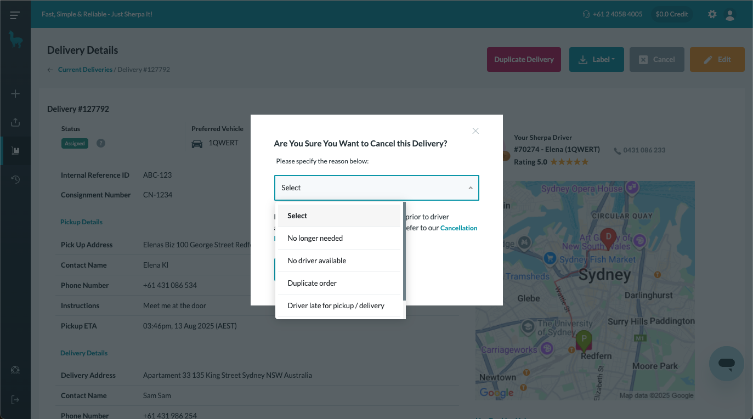The width and height of the screenshot is (753, 419).
Task: Click the plus icon in sidebar
Action: tap(15, 94)
